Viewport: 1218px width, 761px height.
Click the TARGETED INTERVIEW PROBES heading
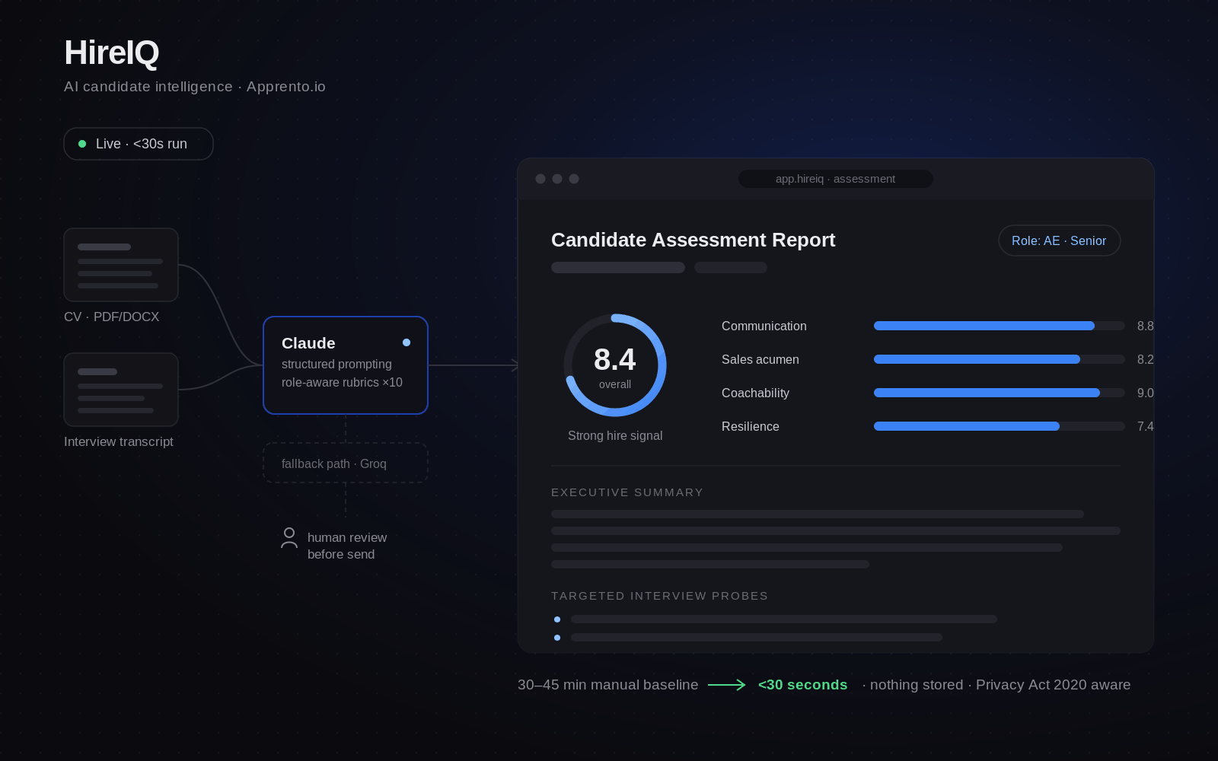[660, 596]
